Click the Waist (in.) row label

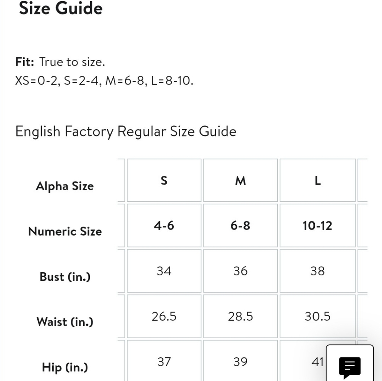tap(65, 322)
